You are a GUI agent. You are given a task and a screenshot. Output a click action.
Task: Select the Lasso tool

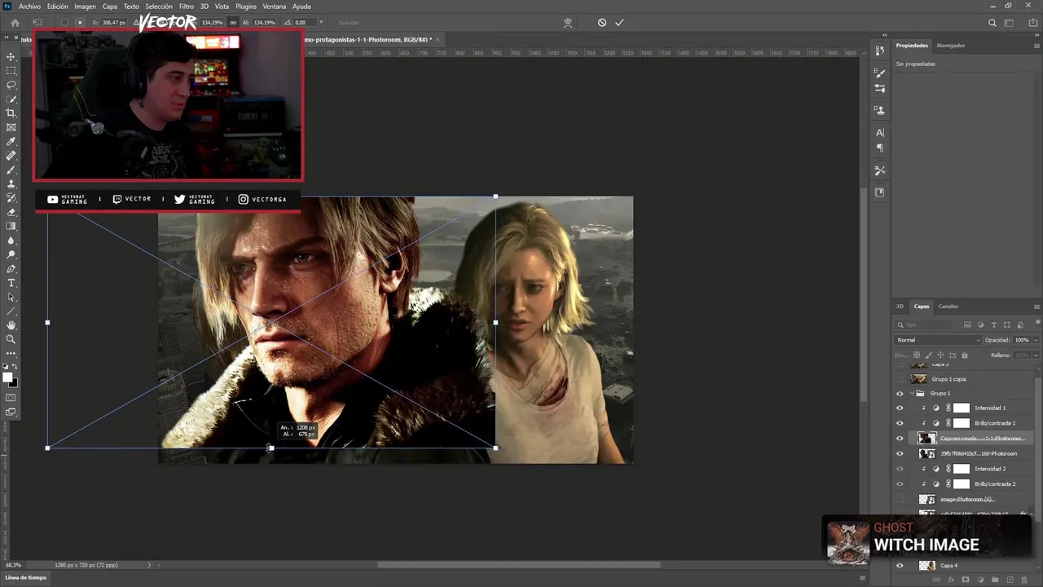pos(11,85)
